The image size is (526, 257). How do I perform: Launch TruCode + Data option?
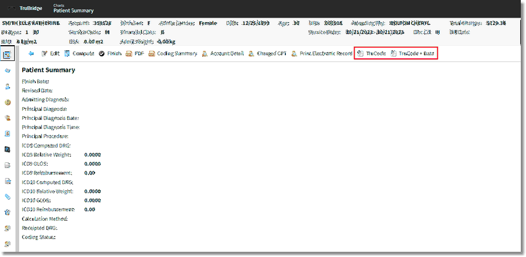pos(412,54)
